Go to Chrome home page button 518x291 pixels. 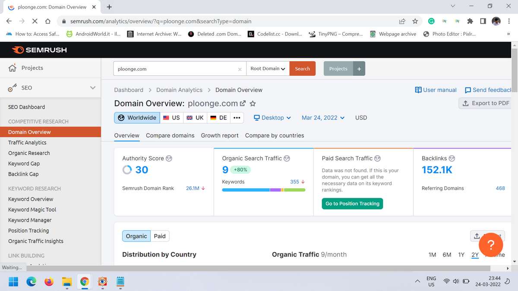pyautogui.click(x=48, y=21)
